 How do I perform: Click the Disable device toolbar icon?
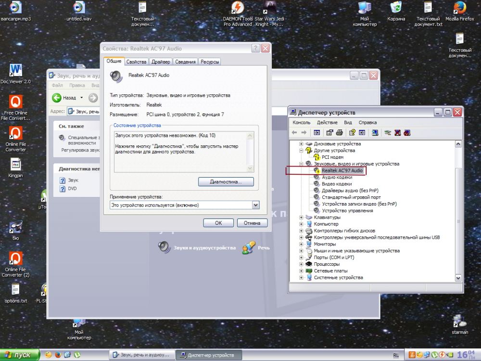point(407,132)
